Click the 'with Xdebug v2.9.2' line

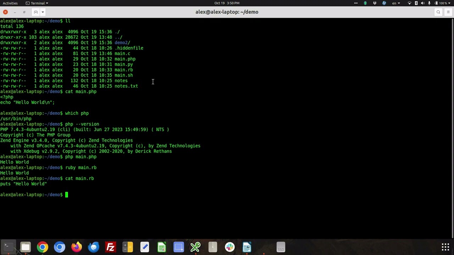pyautogui.click(x=91, y=151)
